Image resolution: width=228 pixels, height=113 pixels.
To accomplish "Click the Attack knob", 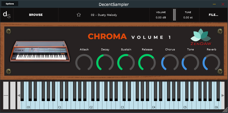I will [84, 63].
